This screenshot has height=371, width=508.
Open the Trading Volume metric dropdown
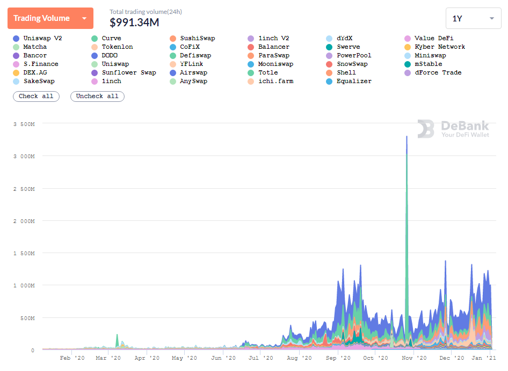pyautogui.click(x=50, y=18)
